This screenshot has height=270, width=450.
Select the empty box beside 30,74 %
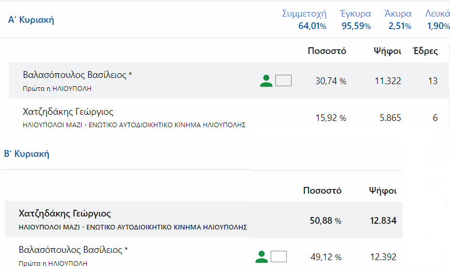pos(283,80)
